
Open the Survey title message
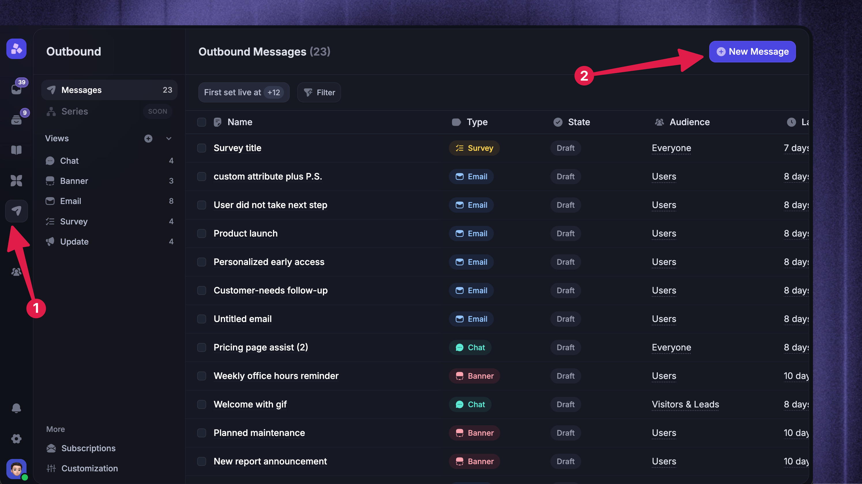pyautogui.click(x=237, y=148)
